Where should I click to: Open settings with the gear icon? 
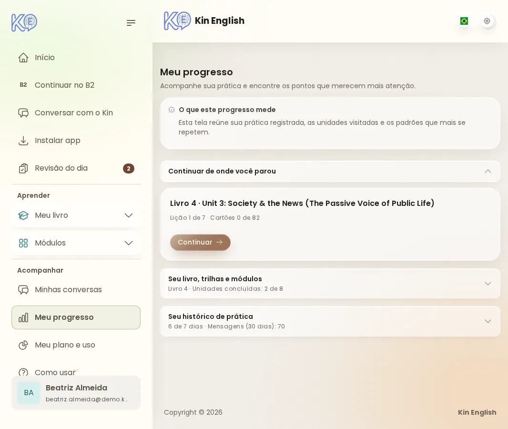click(x=487, y=21)
